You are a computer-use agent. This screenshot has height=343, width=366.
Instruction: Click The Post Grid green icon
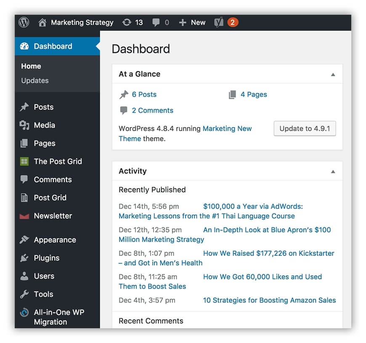click(24, 161)
